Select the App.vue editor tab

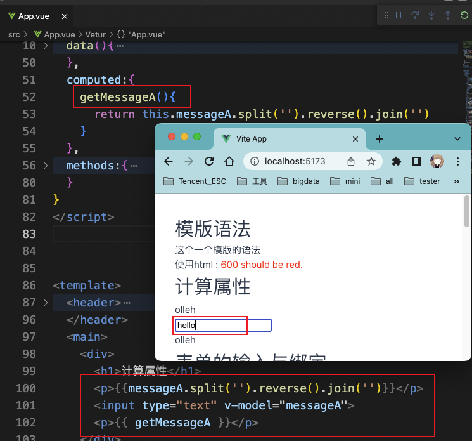coord(37,16)
